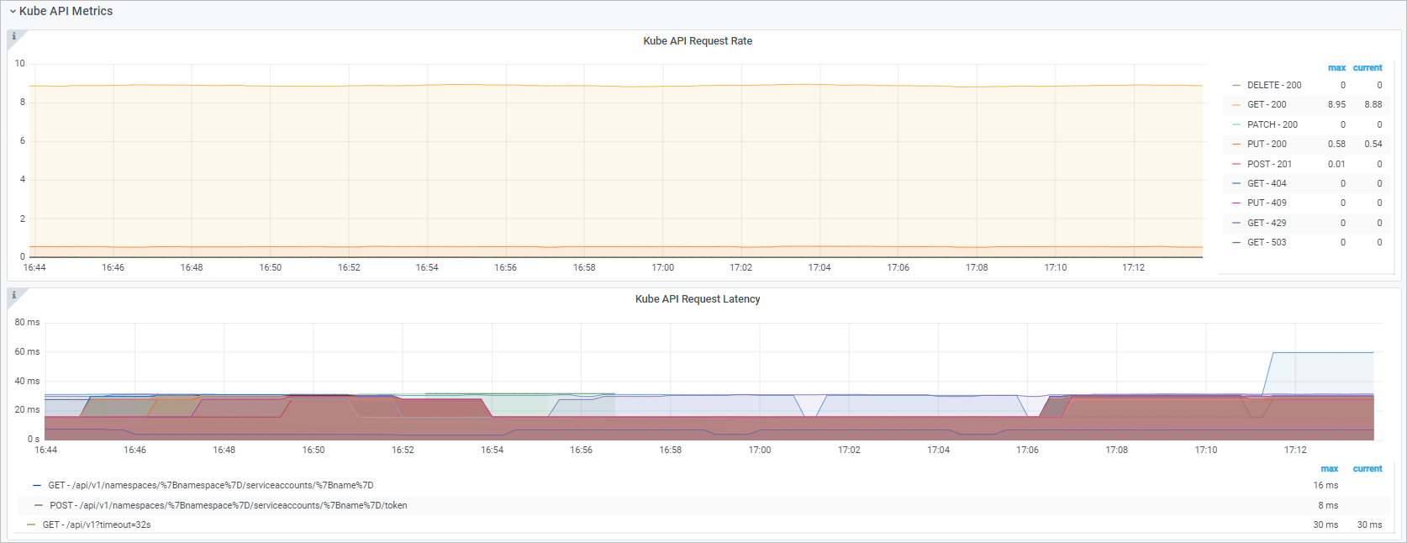Image resolution: width=1407 pixels, height=543 pixels.
Task: Click PUT - 200 legend color line
Action: pos(1236,144)
